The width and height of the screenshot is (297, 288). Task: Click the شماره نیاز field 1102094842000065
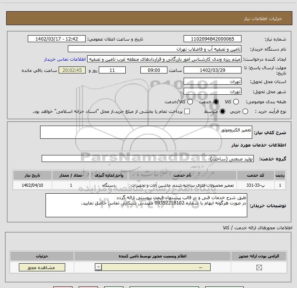(x=212, y=39)
